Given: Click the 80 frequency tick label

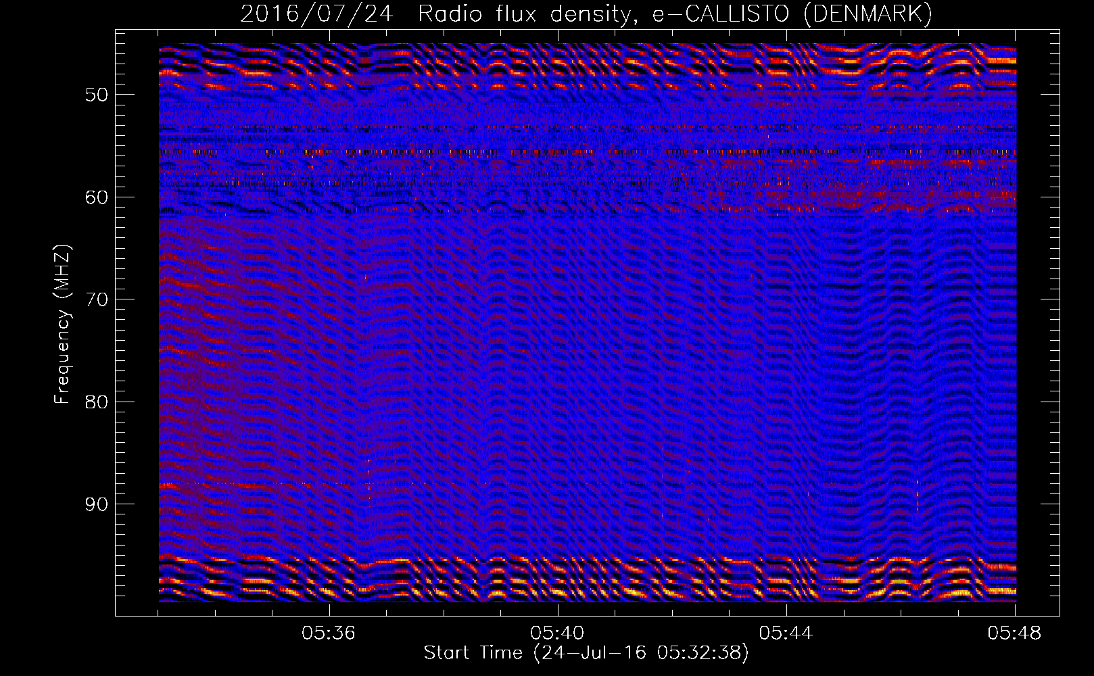Looking at the screenshot, I should pos(96,402).
